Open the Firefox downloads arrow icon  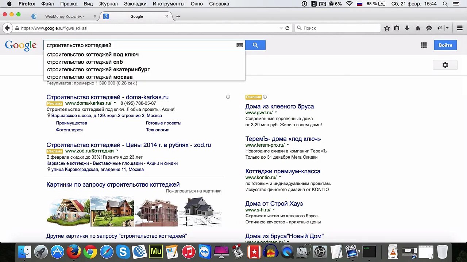click(407, 28)
